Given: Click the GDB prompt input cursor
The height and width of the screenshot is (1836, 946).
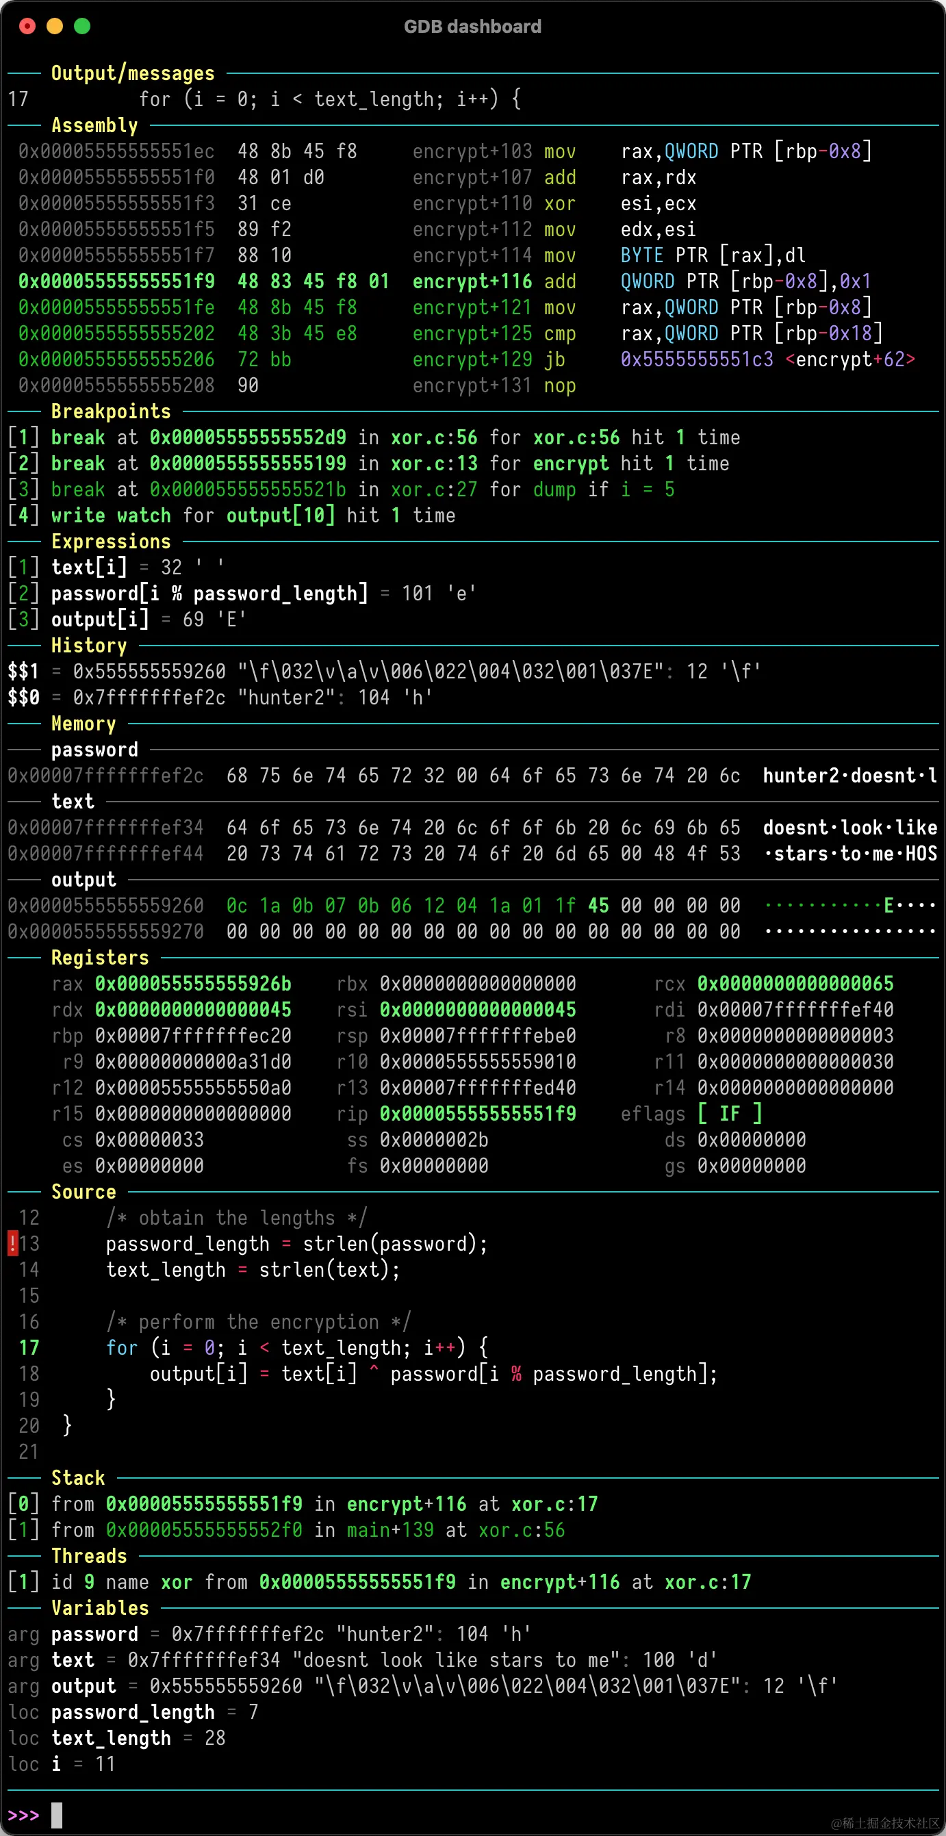Looking at the screenshot, I should click(x=57, y=1815).
